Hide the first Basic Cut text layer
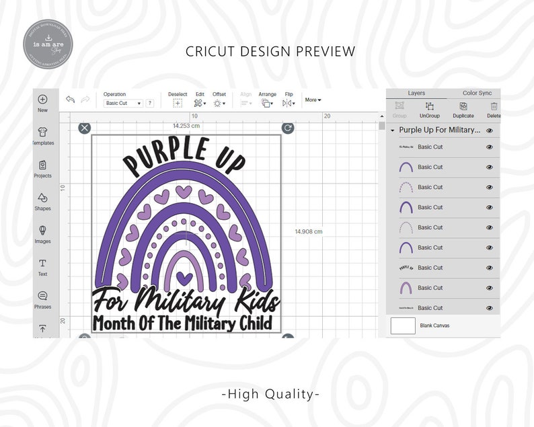 (490, 147)
